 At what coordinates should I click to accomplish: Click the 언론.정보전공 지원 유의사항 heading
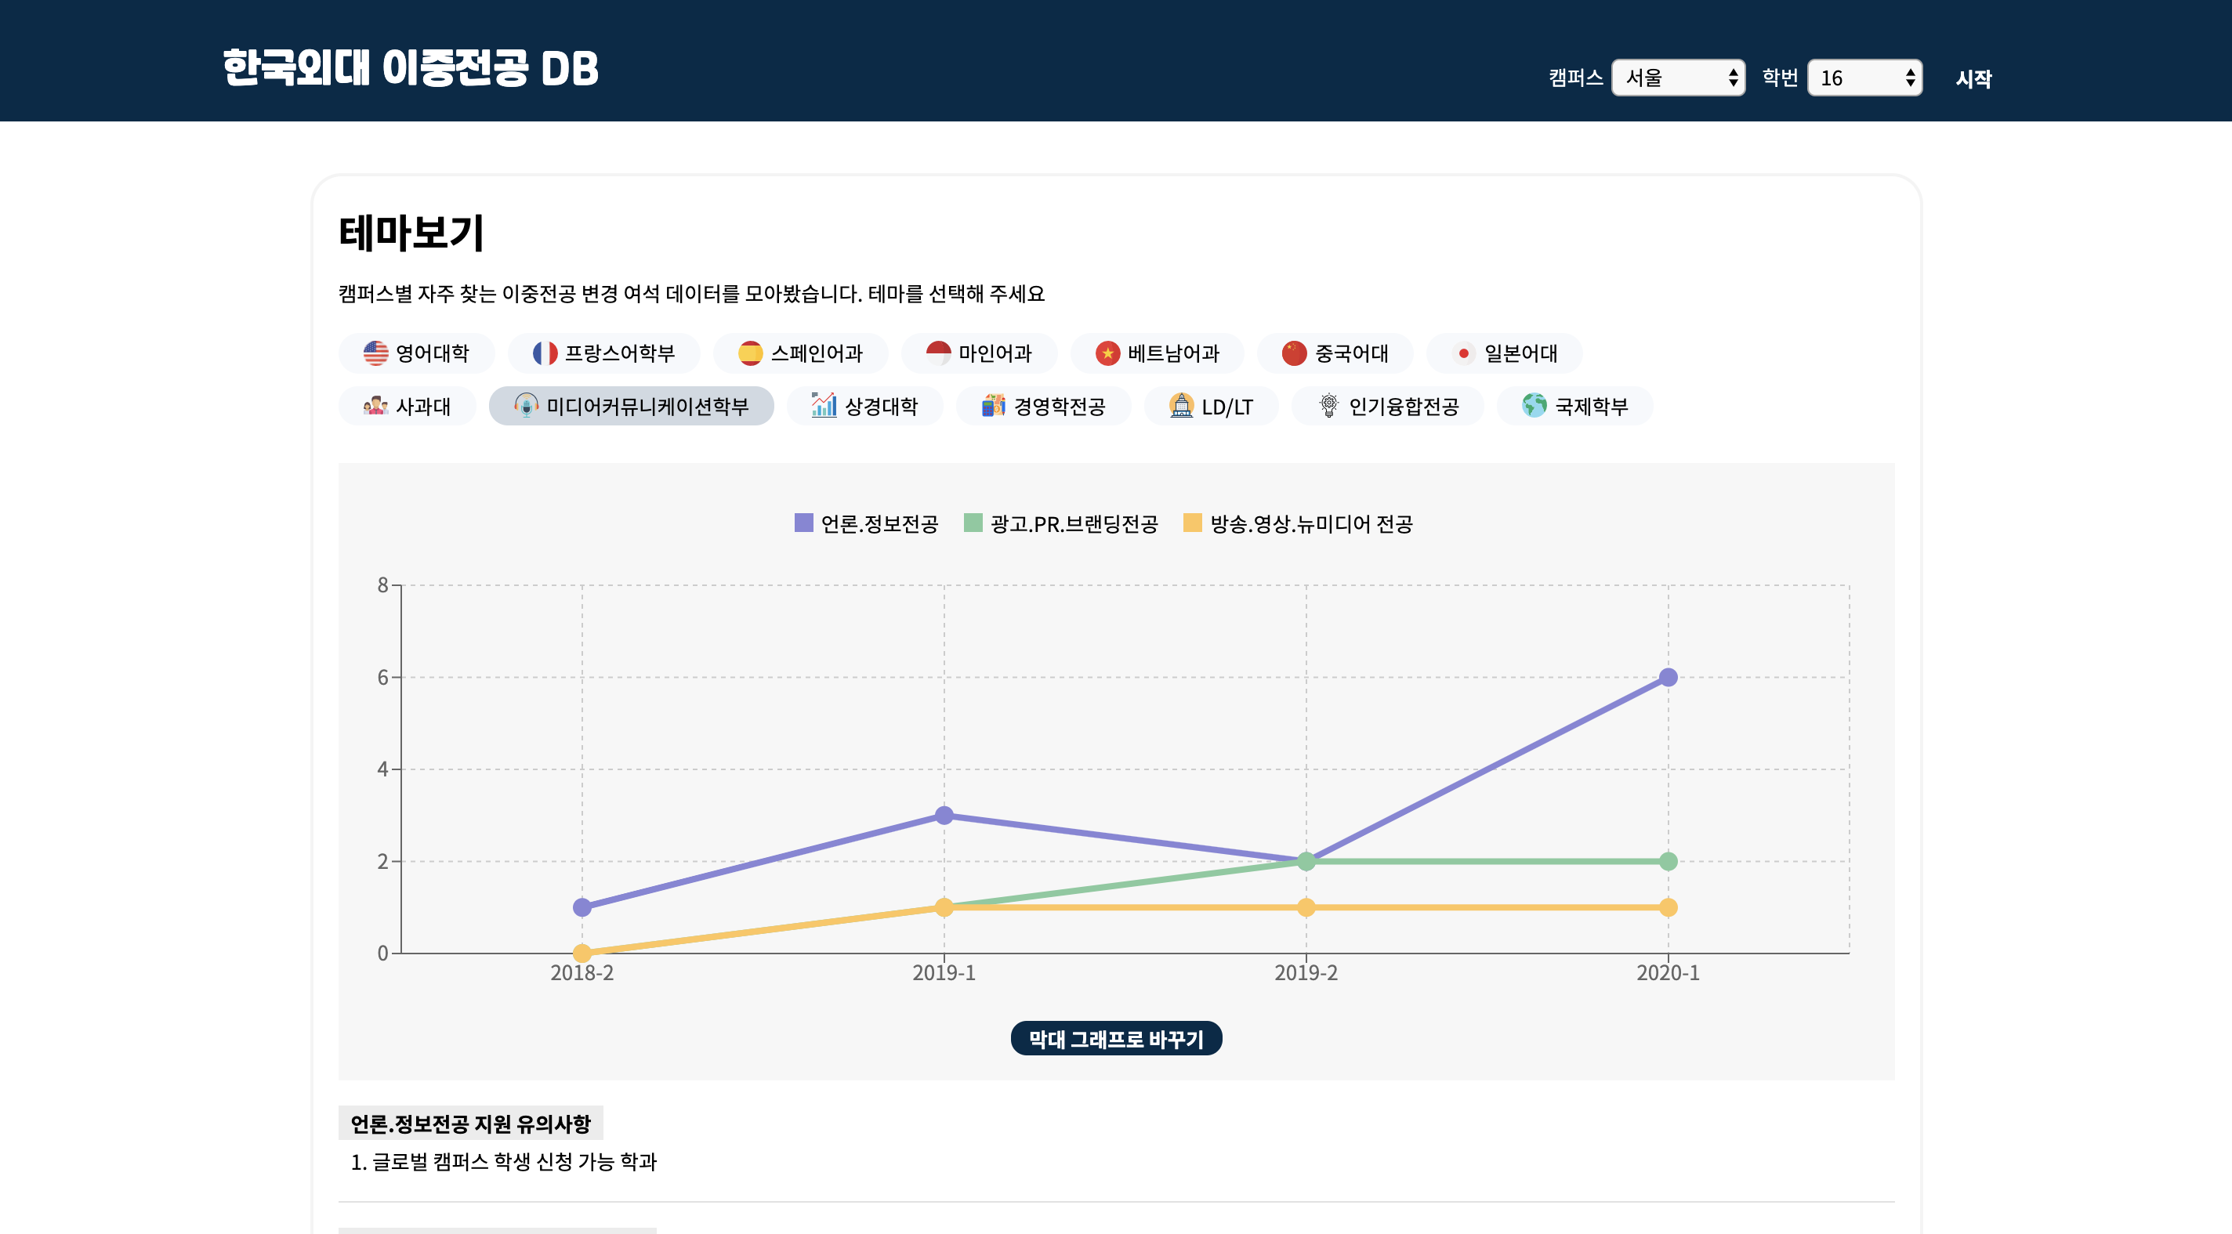470,1124
